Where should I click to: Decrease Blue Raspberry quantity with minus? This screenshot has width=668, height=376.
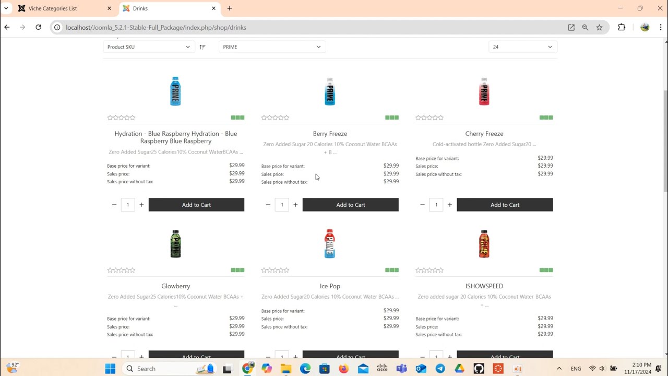[114, 205]
